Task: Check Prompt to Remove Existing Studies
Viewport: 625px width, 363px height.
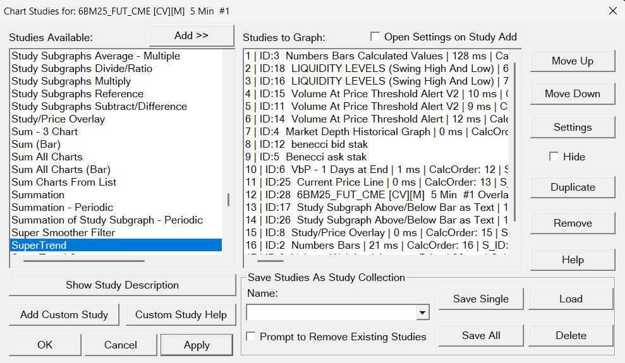Action: (x=252, y=336)
